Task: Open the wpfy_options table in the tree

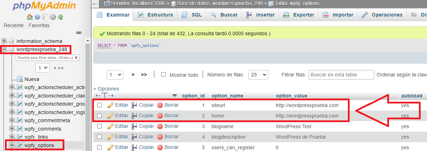Action: [39, 145]
